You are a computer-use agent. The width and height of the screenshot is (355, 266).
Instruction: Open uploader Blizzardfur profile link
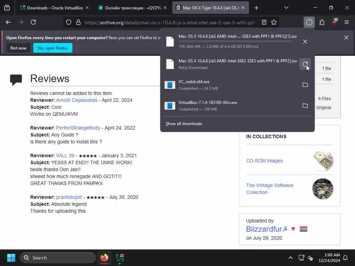pos(267,229)
